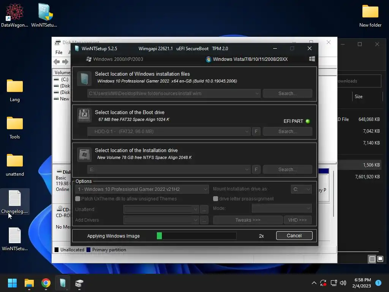Viewport: 389px width, 292px height.
Task: Switch Explorer to details view icon
Action: 372,259
